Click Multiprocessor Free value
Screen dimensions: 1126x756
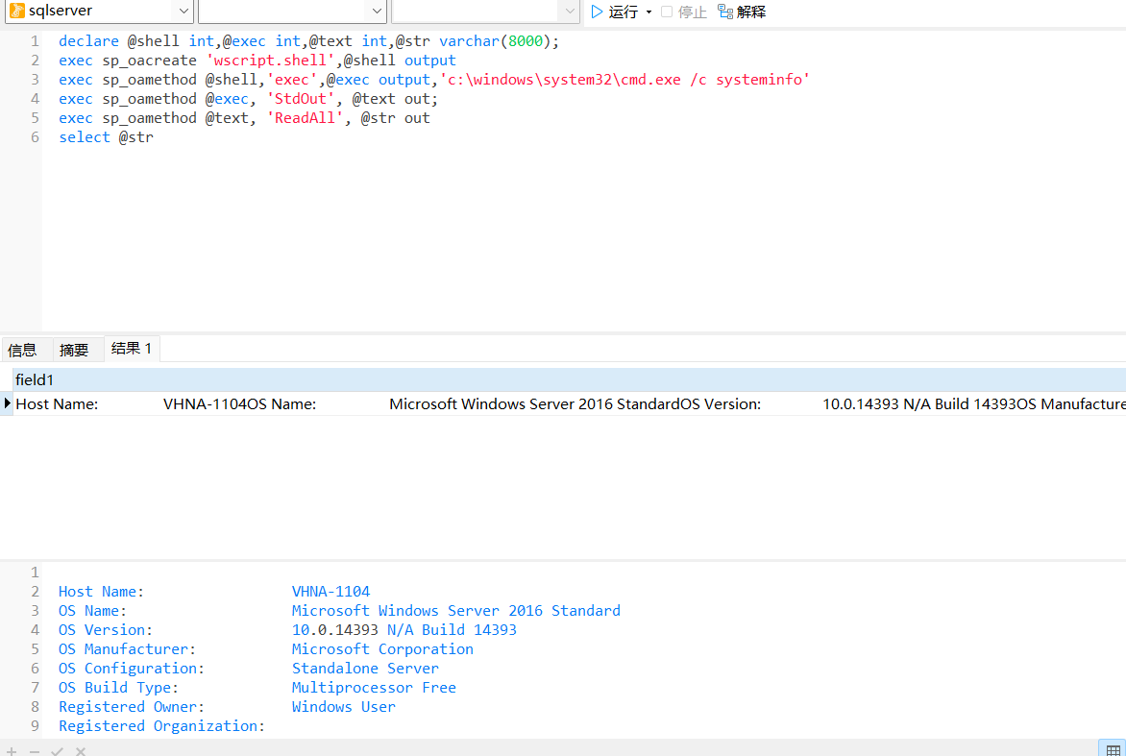click(374, 688)
